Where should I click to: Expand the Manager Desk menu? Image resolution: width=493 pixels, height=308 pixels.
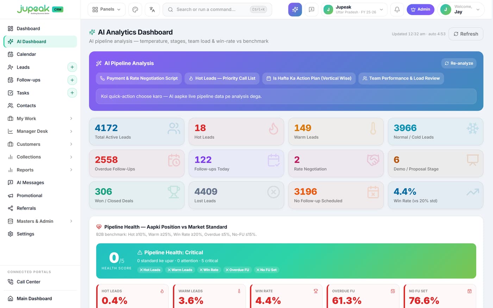pyautogui.click(x=40, y=131)
